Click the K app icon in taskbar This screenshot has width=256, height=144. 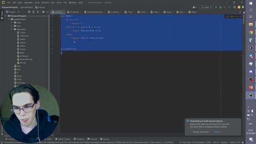[x=251, y=48]
